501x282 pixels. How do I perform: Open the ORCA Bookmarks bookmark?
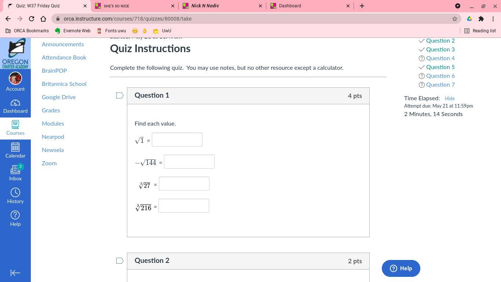coord(27,31)
